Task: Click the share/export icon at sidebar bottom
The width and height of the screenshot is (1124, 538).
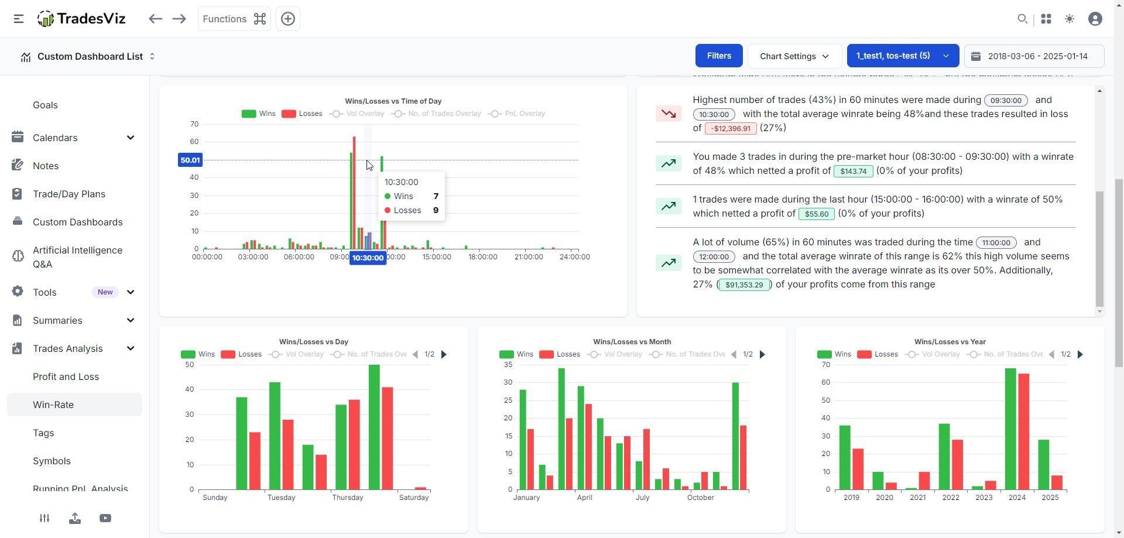Action: click(75, 518)
